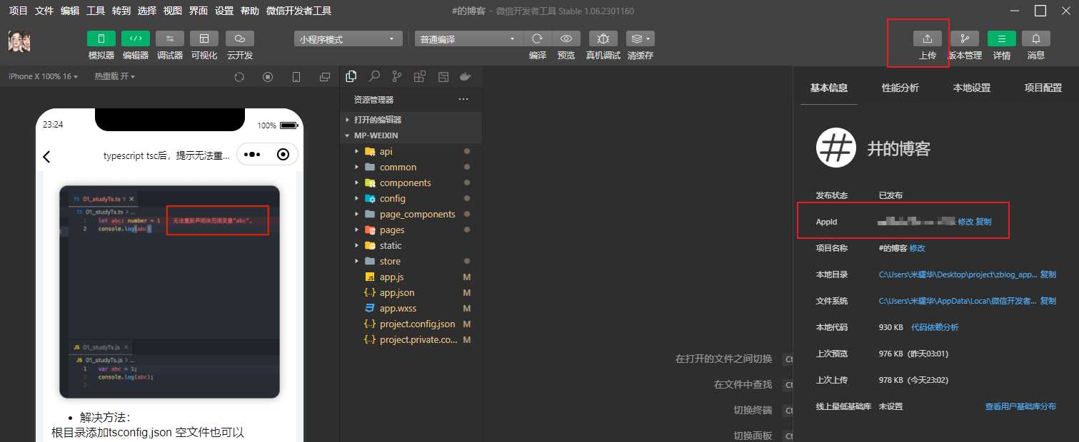Toggle the 编辑器 editor panel
1079x442 pixels.
click(x=135, y=44)
